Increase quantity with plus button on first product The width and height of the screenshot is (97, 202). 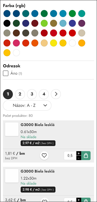(79, 153)
